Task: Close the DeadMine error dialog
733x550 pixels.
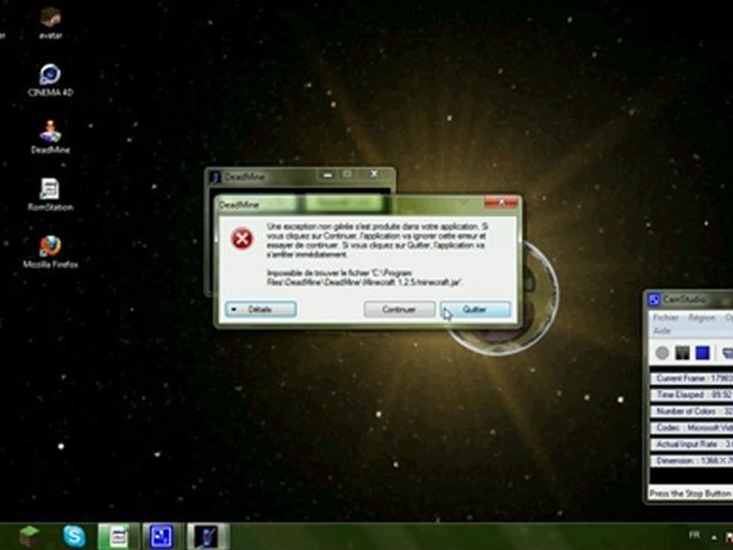Action: tap(501, 202)
